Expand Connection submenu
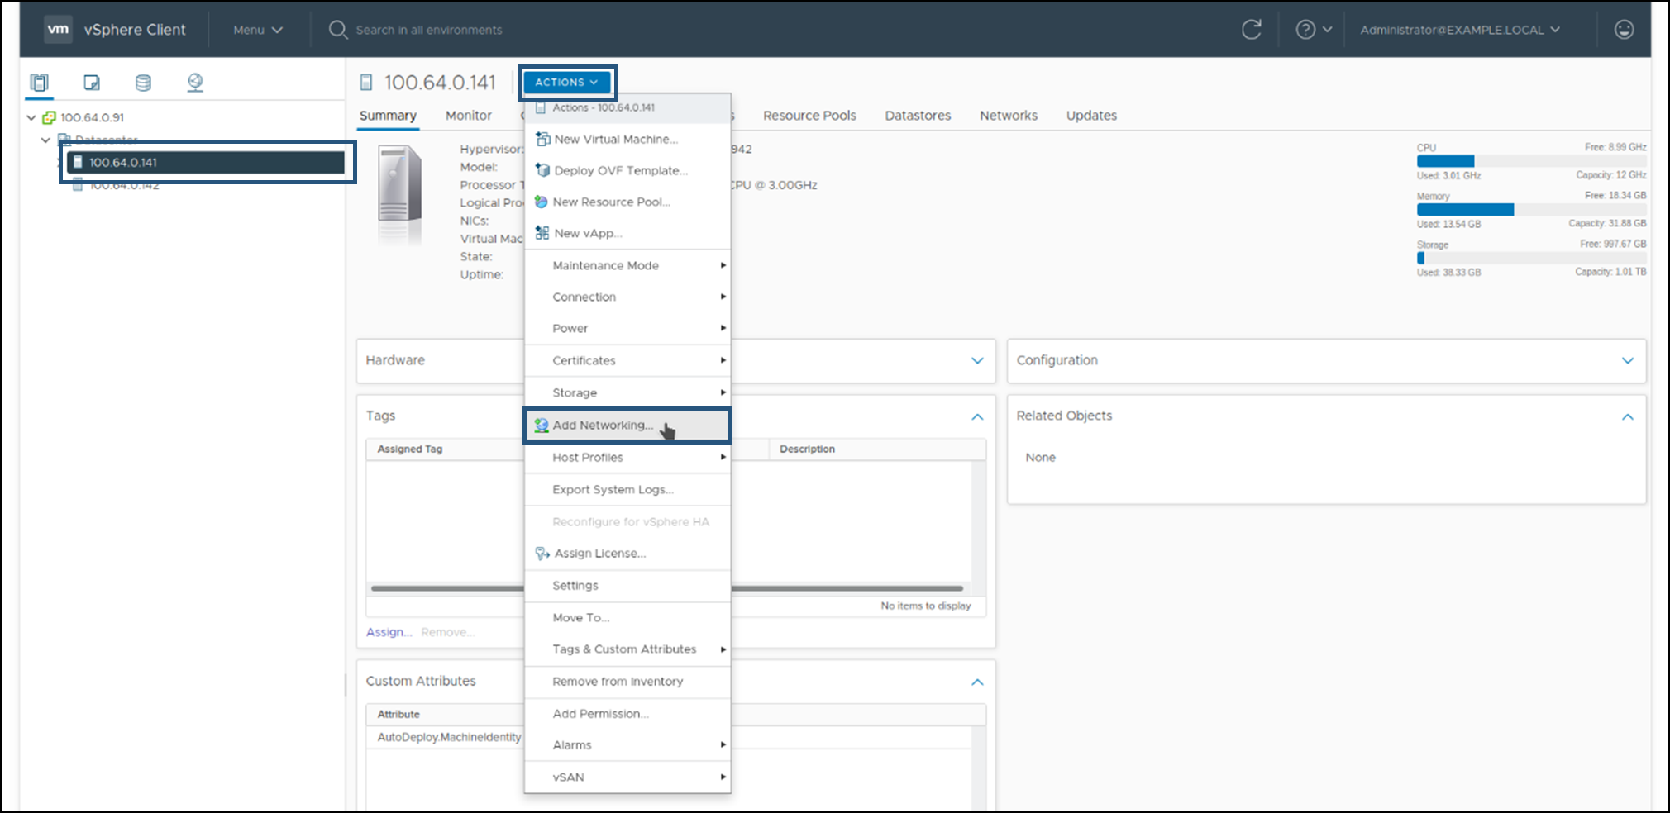1670x813 pixels. pyautogui.click(x=627, y=297)
